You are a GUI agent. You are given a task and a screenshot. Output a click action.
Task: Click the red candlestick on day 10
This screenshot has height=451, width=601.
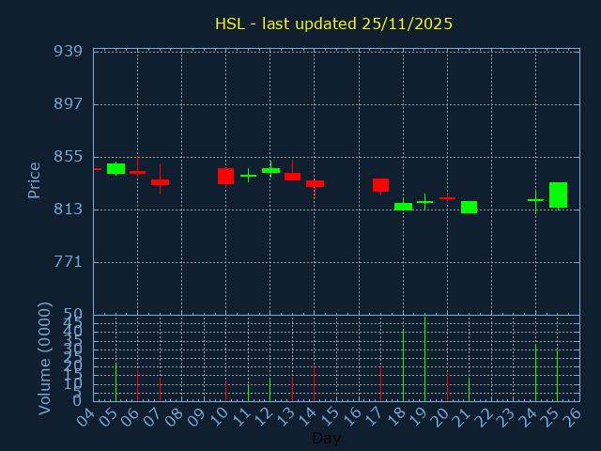[225, 176]
